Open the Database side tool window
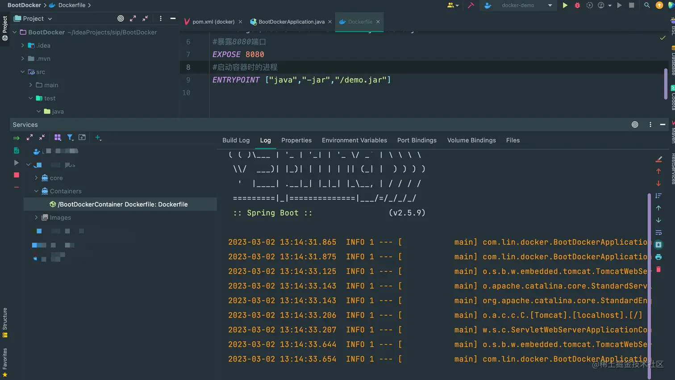This screenshot has height=380, width=675. click(673, 61)
